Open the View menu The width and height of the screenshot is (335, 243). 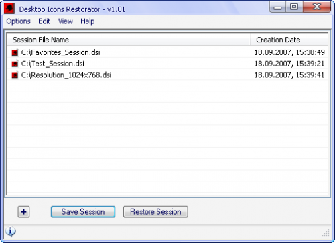(x=66, y=21)
